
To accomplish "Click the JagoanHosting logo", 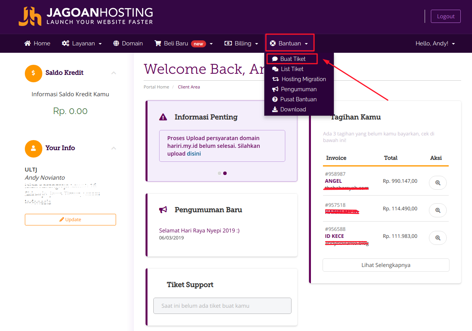I will coord(85,16).
